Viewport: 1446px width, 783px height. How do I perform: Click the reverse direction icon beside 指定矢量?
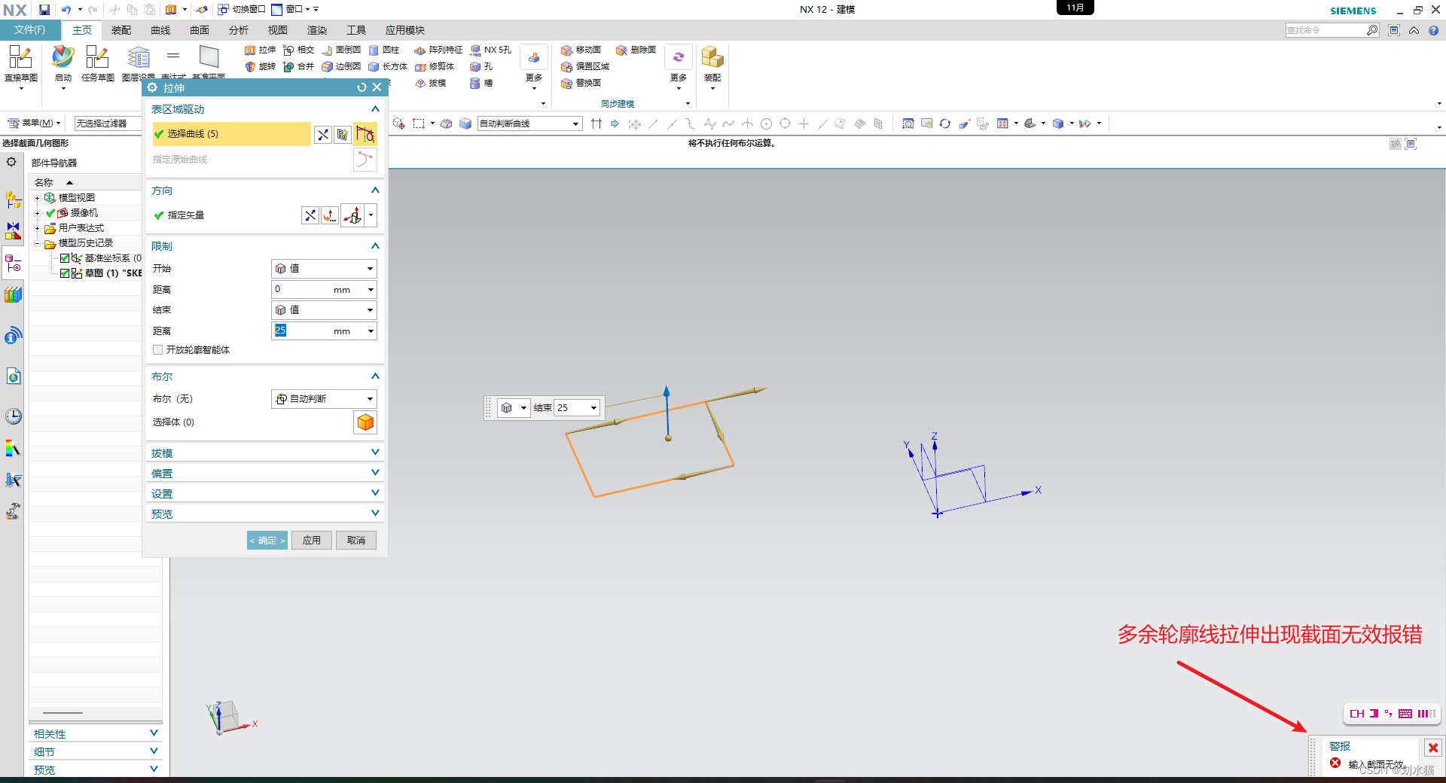(310, 215)
